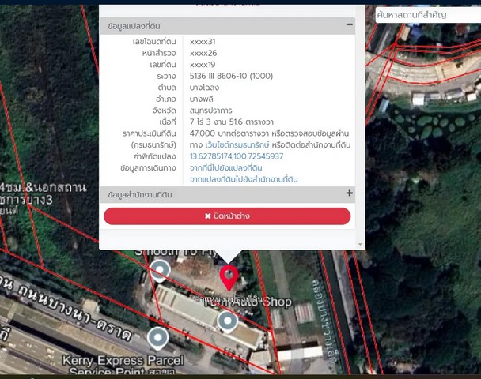The image size is (481, 379).
Task: Select the place marker near Smooth To Fly
Action: point(161,271)
